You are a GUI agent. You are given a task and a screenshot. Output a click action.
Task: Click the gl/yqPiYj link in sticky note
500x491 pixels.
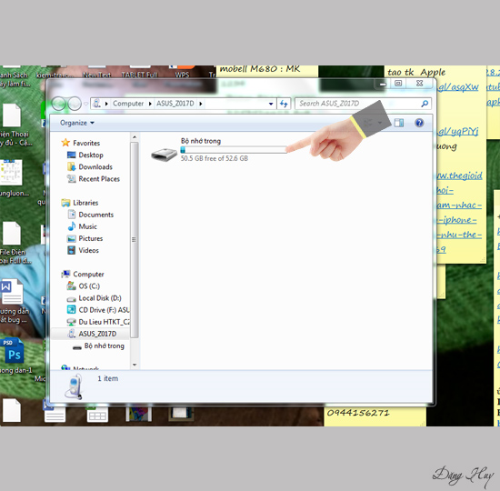pyautogui.click(x=458, y=131)
